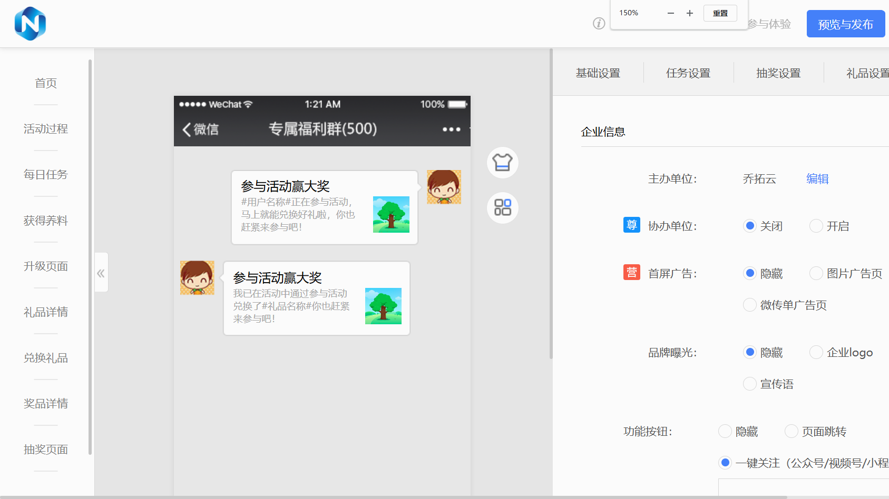Screen dimensions: 889x499
Task: Open the grid components icon
Action: [x=502, y=207]
